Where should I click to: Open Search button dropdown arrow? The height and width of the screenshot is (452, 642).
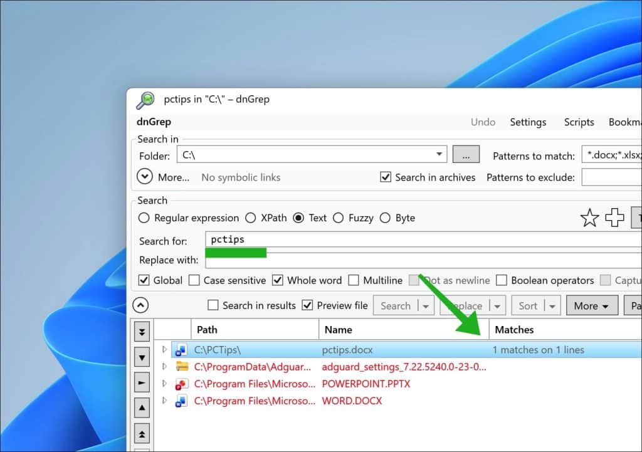(426, 306)
